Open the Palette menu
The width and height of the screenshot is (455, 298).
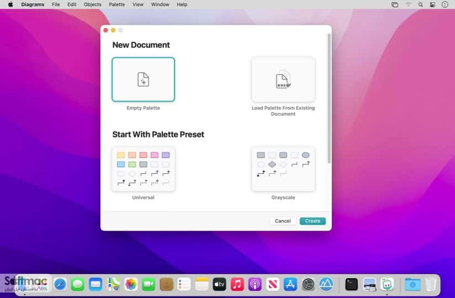point(117,4)
